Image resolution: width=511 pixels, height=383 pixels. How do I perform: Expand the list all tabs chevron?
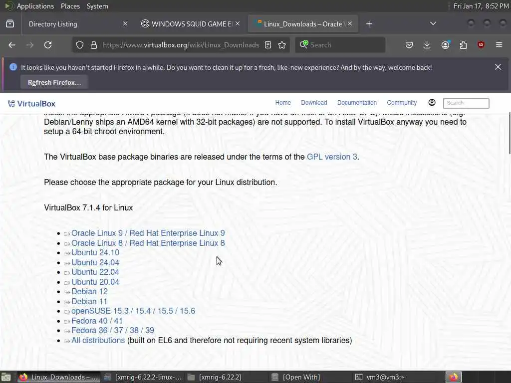pyautogui.click(x=433, y=23)
